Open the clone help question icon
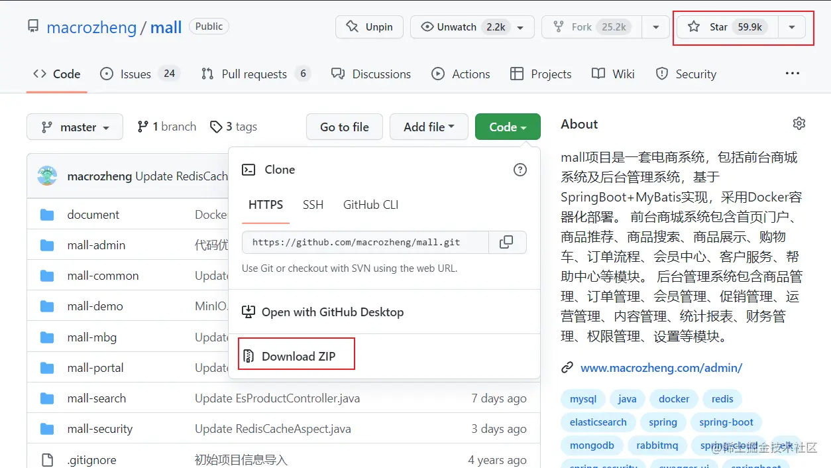 520,170
